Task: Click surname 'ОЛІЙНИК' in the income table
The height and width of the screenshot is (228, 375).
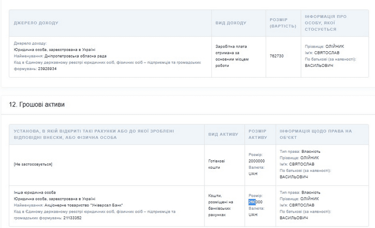Action: coord(335,47)
